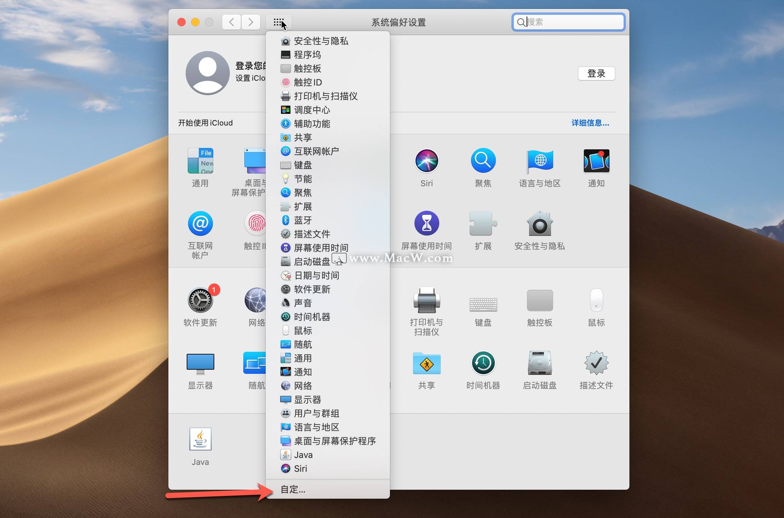The height and width of the screenshot is (518, 784).
Task: Open the 语言与地区 preference icon
Action: [x=539, y=161]
